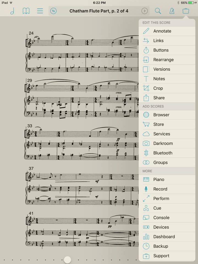Tap the music note tools icon in toolbar

12,11
